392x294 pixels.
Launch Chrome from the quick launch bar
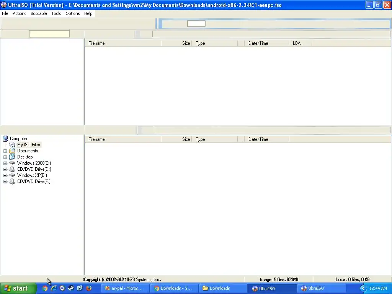click(x=45, y=288)
